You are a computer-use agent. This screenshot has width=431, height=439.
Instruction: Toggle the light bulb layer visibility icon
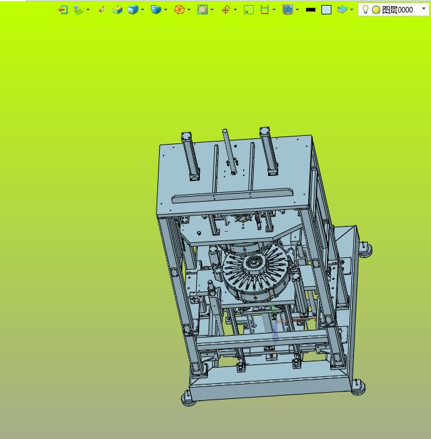click(x=365, y=9)
